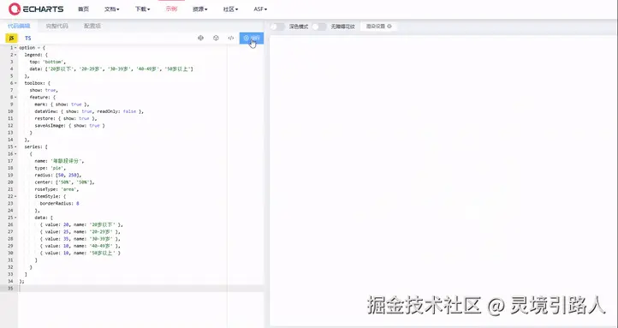Click the "mark: { show: true }," line
The height and width of the screenshot is (328, 618).
62,104
